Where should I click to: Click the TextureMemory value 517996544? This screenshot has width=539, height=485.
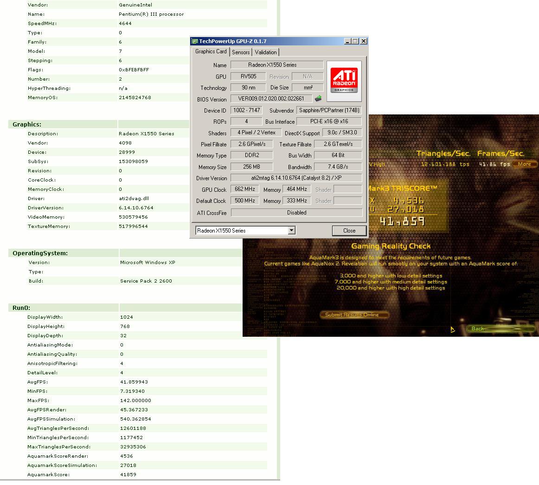[134, 226]
